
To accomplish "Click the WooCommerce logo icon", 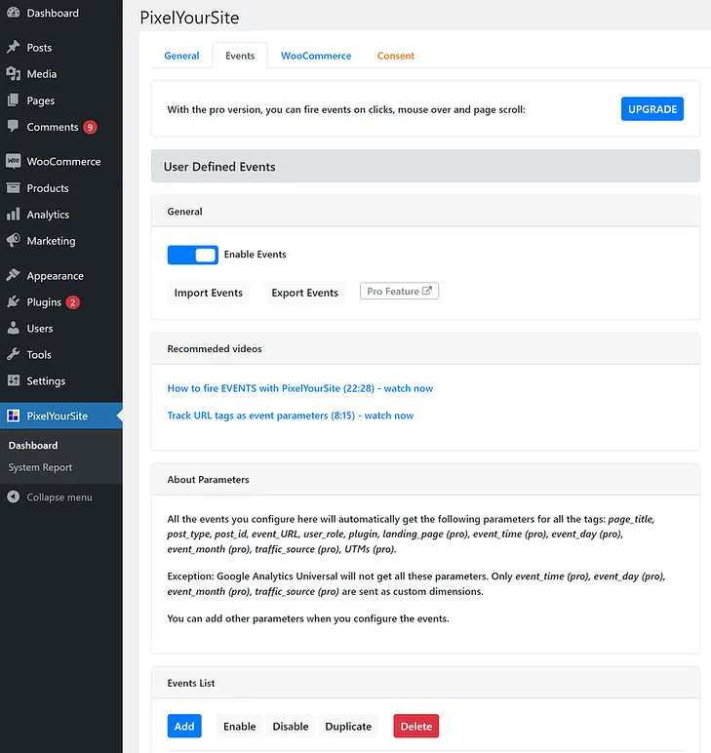I will pos(13,162).
